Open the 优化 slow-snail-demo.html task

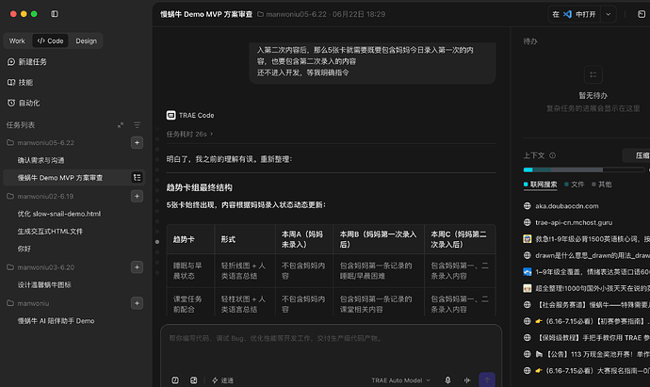point(58,214)
